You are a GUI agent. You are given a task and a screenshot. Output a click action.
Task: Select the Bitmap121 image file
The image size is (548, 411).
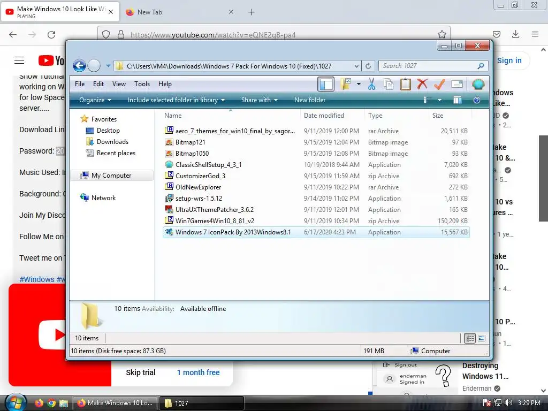click(x=316, y=142)
